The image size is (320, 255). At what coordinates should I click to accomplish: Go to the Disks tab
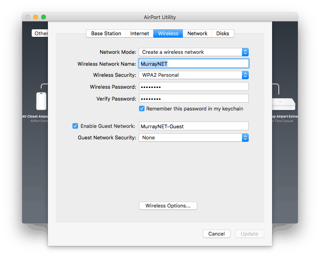223,33
